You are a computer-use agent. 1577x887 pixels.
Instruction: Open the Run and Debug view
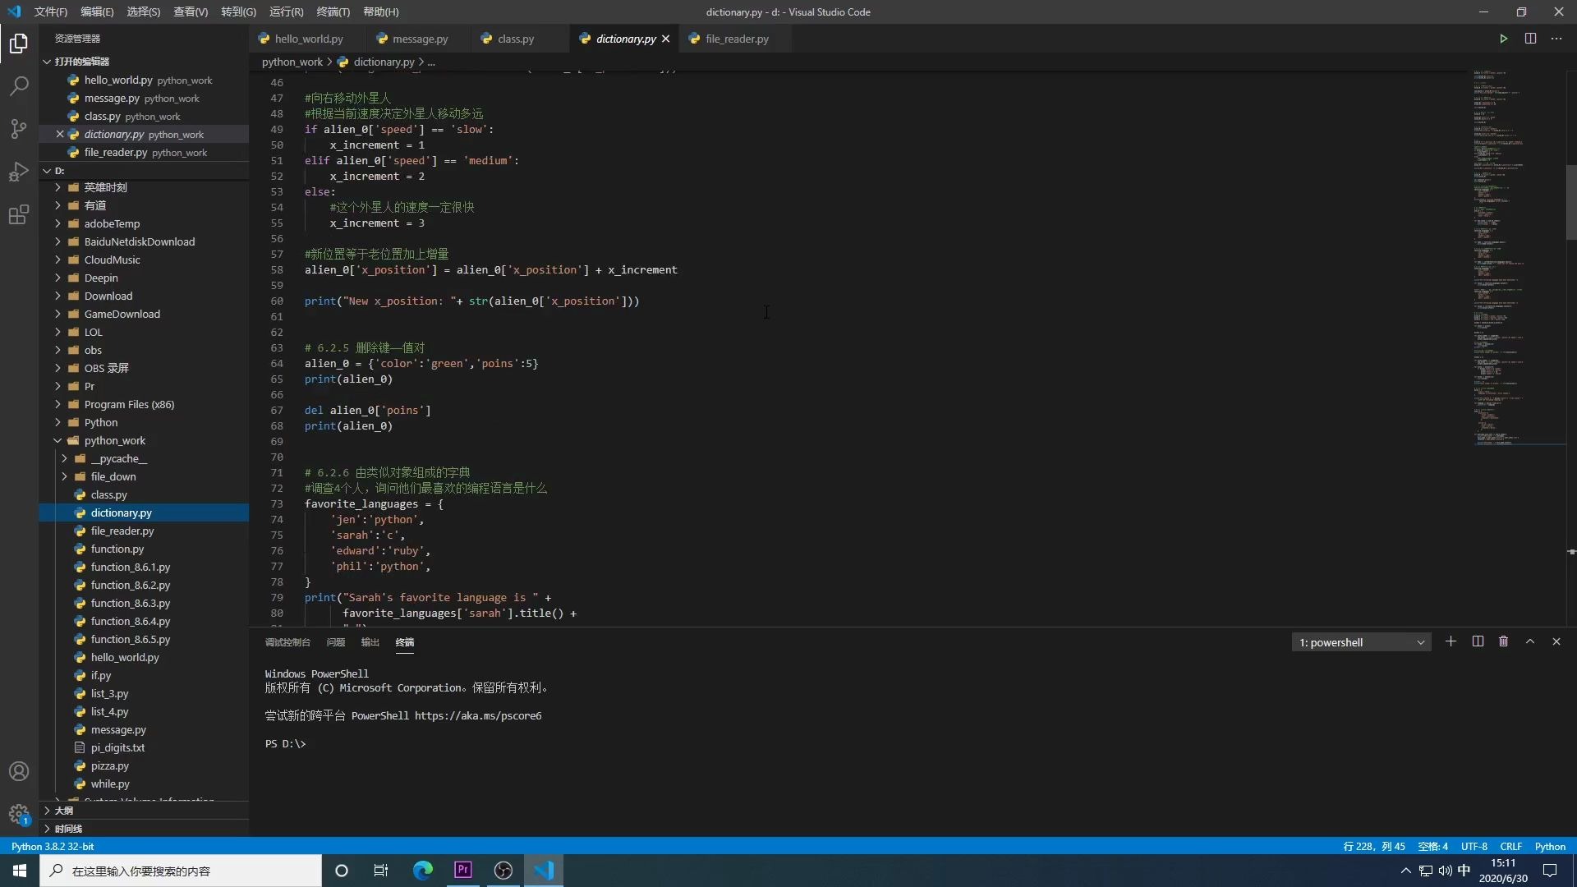pos(19,172)
